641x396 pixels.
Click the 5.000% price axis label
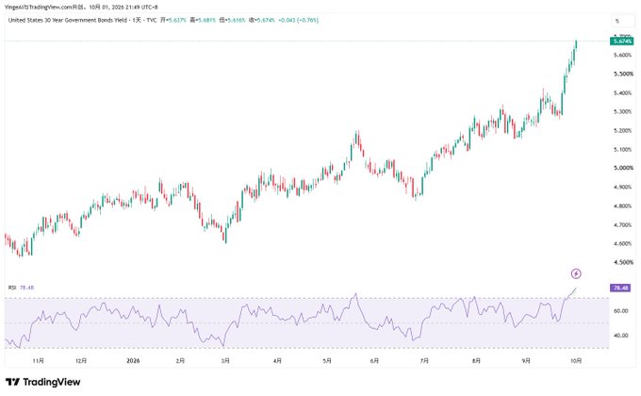click(623, 168)
